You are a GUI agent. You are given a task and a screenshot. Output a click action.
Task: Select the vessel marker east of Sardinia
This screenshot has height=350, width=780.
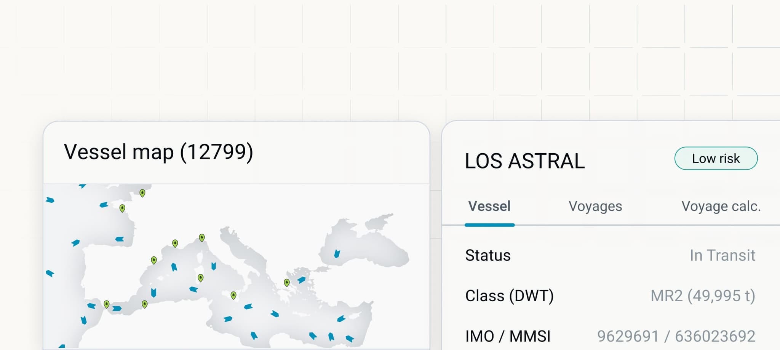pyautogui.click(x=214, y=266)
